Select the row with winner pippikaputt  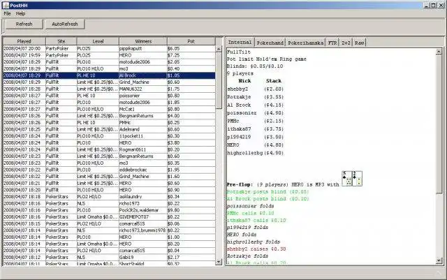point(109,48)
